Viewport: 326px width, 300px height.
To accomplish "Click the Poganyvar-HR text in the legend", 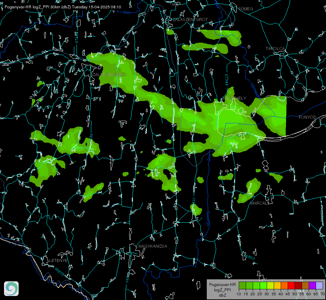I will pos(222,285).
